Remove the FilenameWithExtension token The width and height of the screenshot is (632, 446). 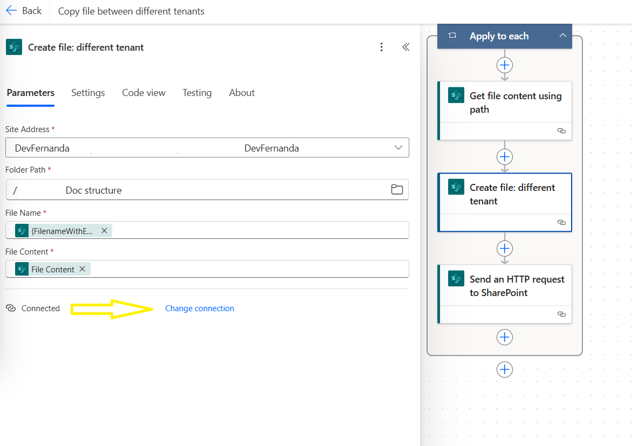[x=105, y=231]
